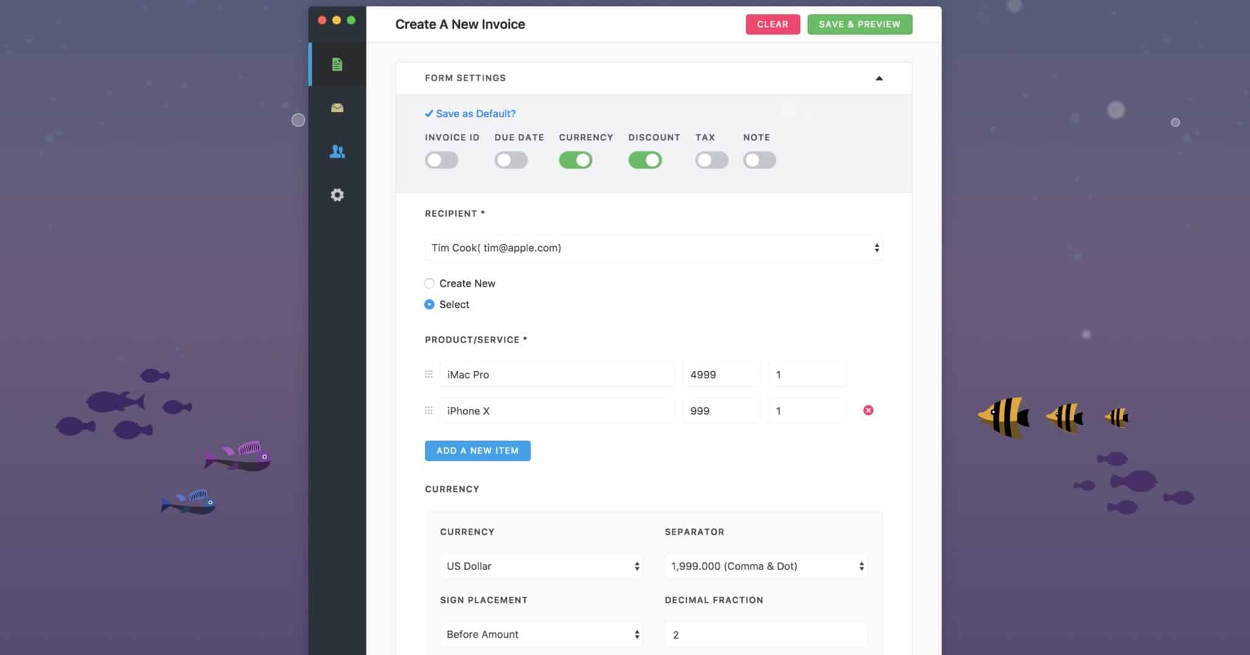Open the recipient Tim Cook dropdown
This screenshot has width=1250, height=655.
click(653, 248)
